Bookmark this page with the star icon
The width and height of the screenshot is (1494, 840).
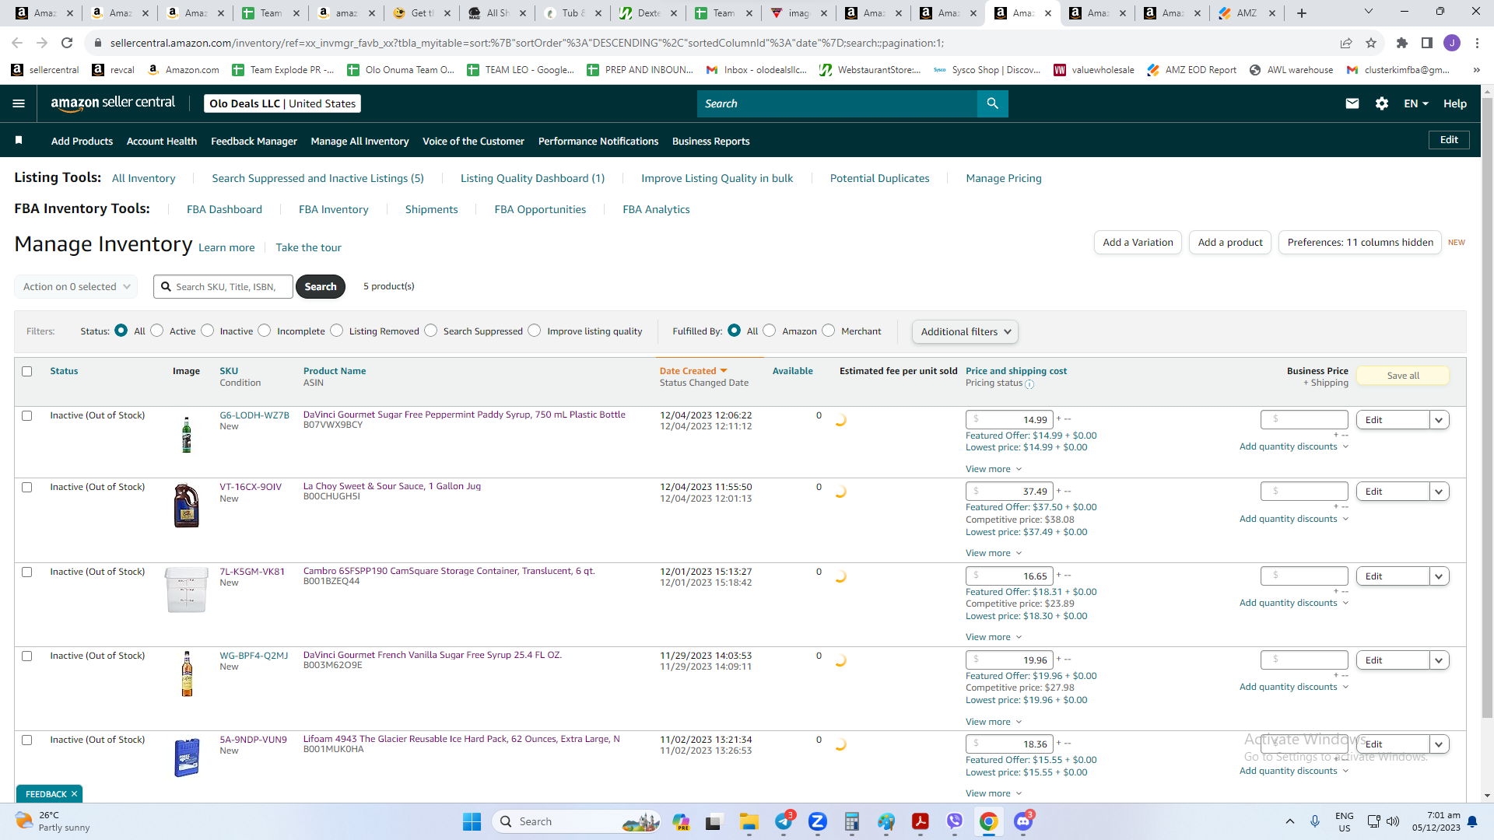point(1371,43)
